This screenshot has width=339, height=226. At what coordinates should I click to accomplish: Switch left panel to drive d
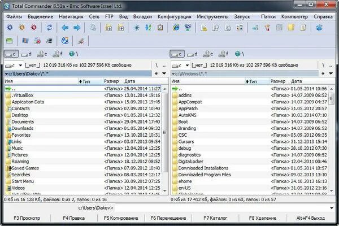coord(27,54)
